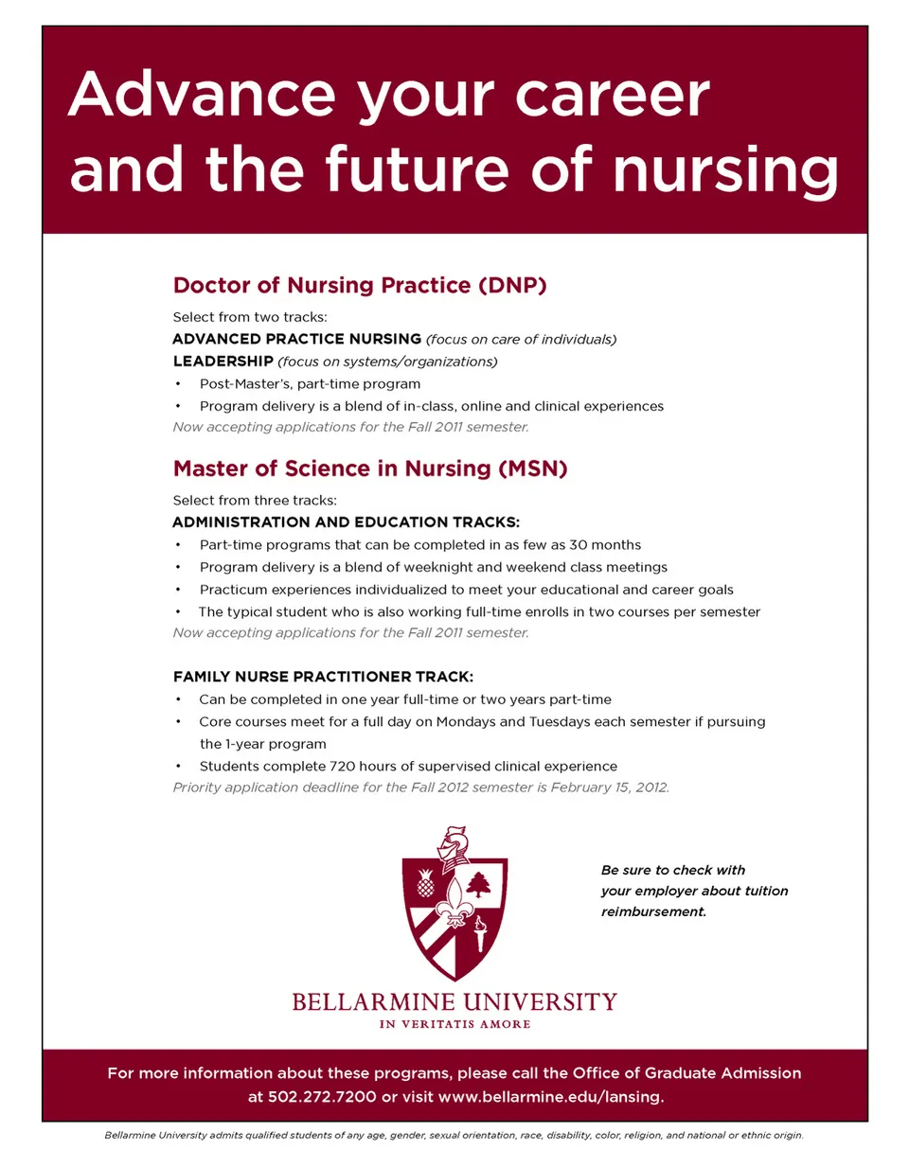Click the non-discrimination admissions statement at bottom
The image size is (909, 1167).
click(x=454, y=1135)
